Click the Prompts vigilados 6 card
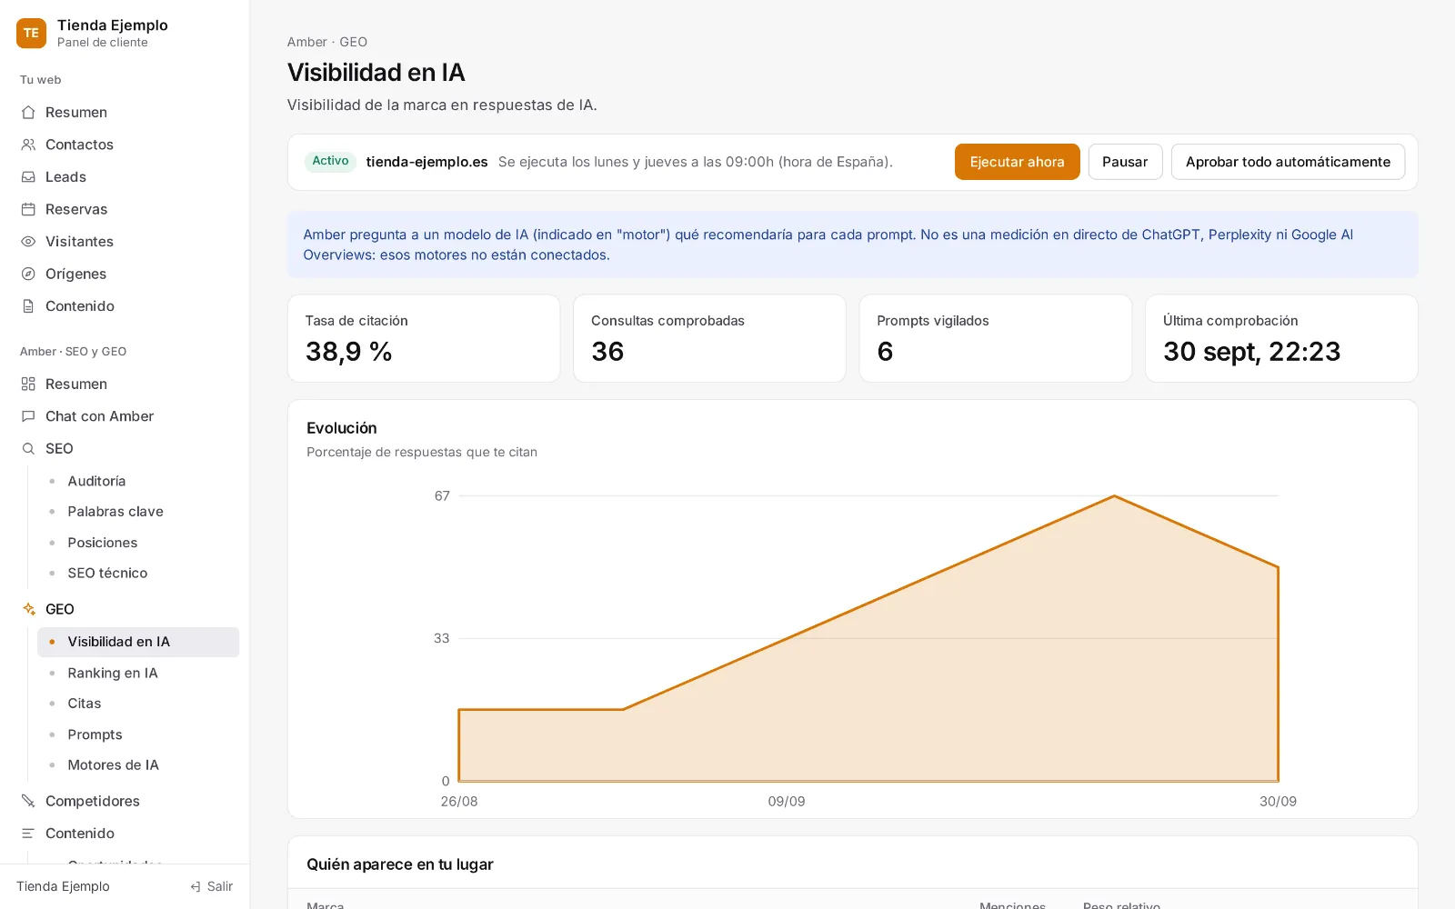This screenshot has width=1455, height=909. (x=996, y=338)
